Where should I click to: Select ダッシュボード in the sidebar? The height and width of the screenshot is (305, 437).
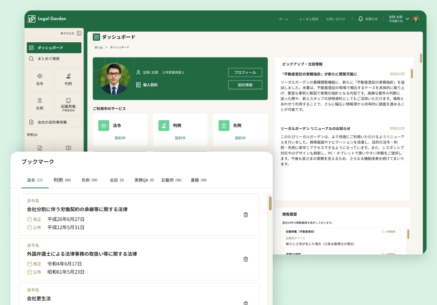coord(54,48)
